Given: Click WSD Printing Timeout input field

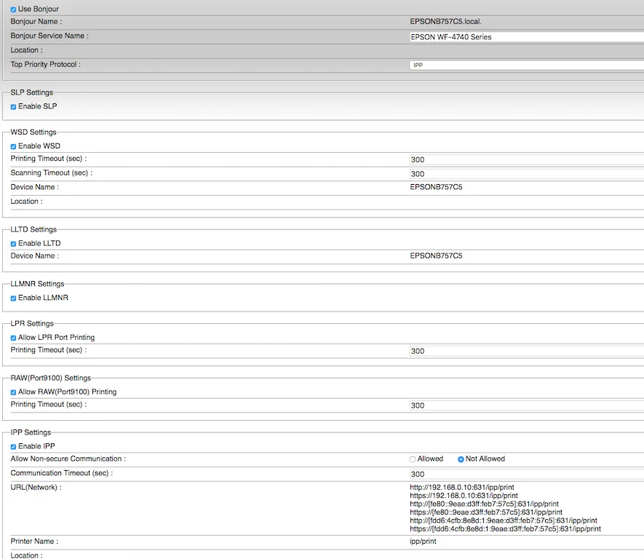Looking at the screenshot, I should point(527,160).
